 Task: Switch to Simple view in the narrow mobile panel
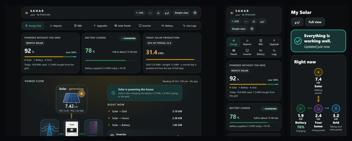(x=239, y=29)
